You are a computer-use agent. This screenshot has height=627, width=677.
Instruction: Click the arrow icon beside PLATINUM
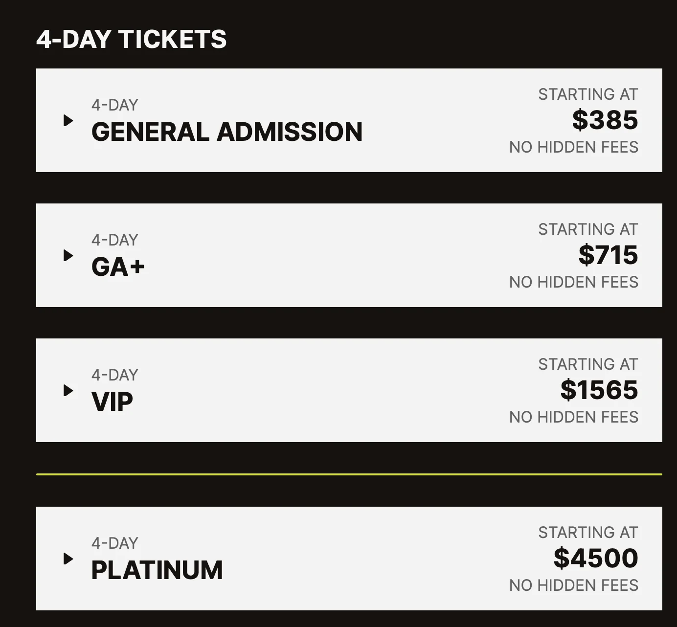(68, 558)
